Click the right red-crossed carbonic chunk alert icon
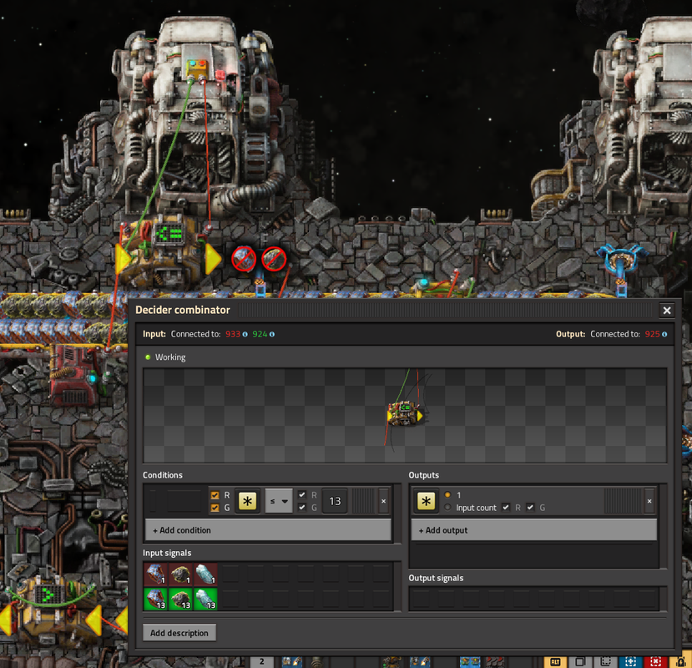The image size is (692, 668). [x=274, y=259]
